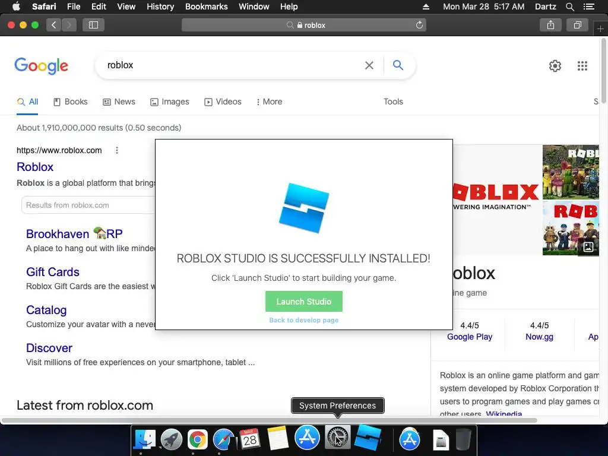Screen dimensions: 608x456
Task: Open the Google apps grid
Action: tap(582, 66)
